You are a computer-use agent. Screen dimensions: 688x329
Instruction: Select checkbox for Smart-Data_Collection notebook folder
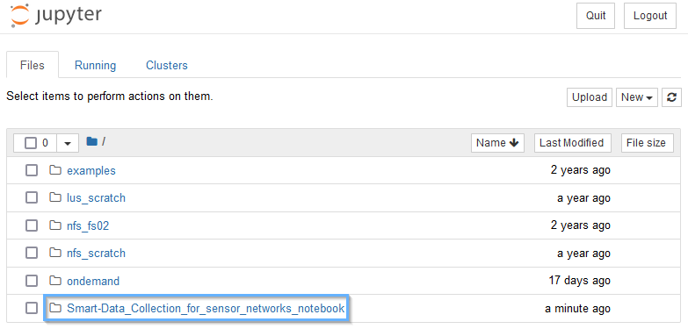tap(32, 309)
